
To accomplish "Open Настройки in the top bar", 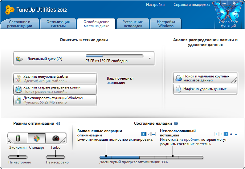I will tap(155, 5).
